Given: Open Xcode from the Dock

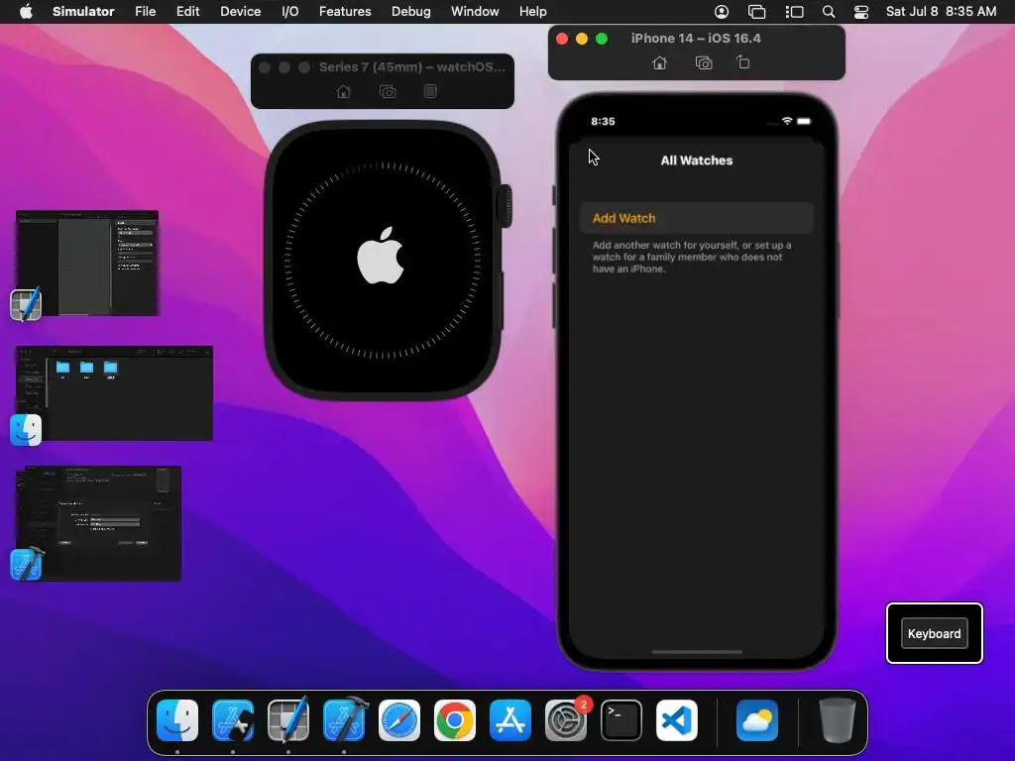Looking at the screenshot, I should (344, 719).
